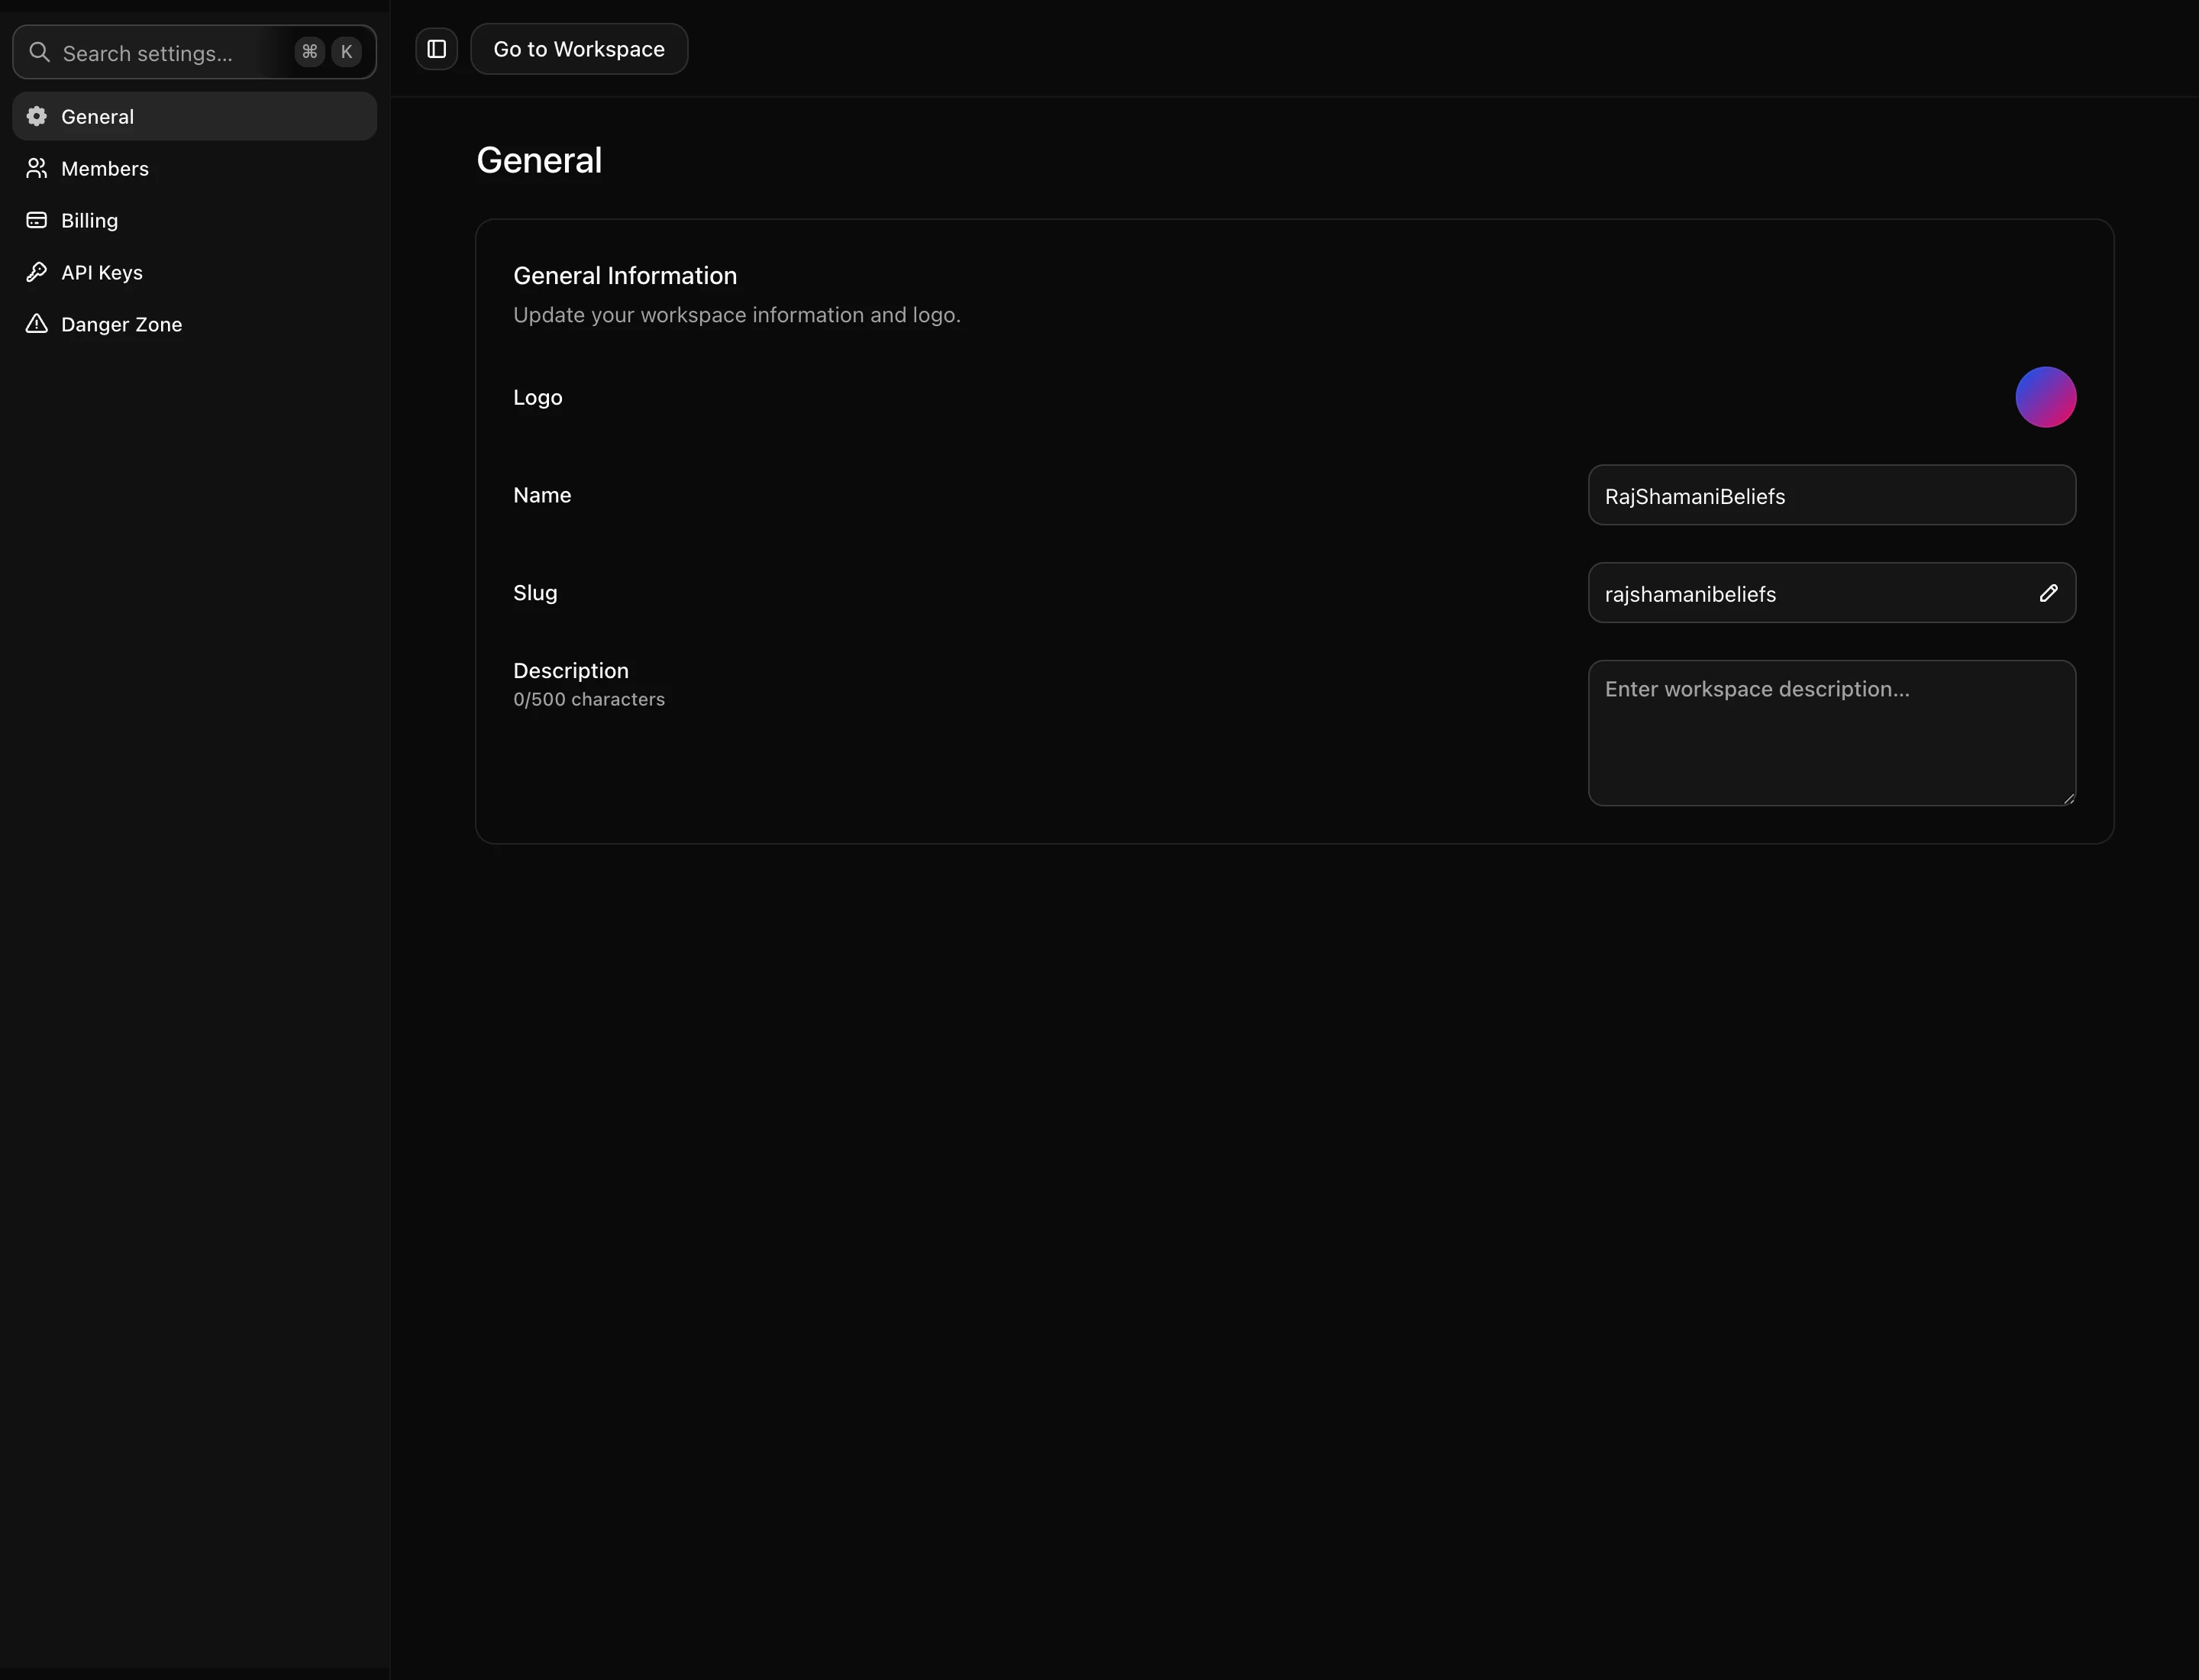This screenshot has width=2199, height=1680.
Task: Open the API Keys settings tab
Action: click(194, 272)
